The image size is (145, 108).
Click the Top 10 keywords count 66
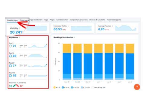pos(14,56)
